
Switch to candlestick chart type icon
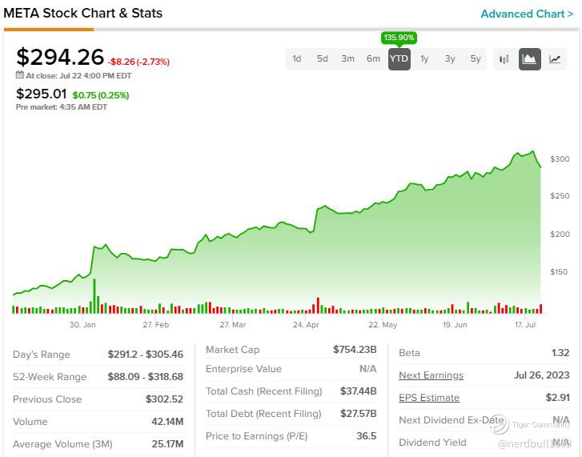[504, 59]
